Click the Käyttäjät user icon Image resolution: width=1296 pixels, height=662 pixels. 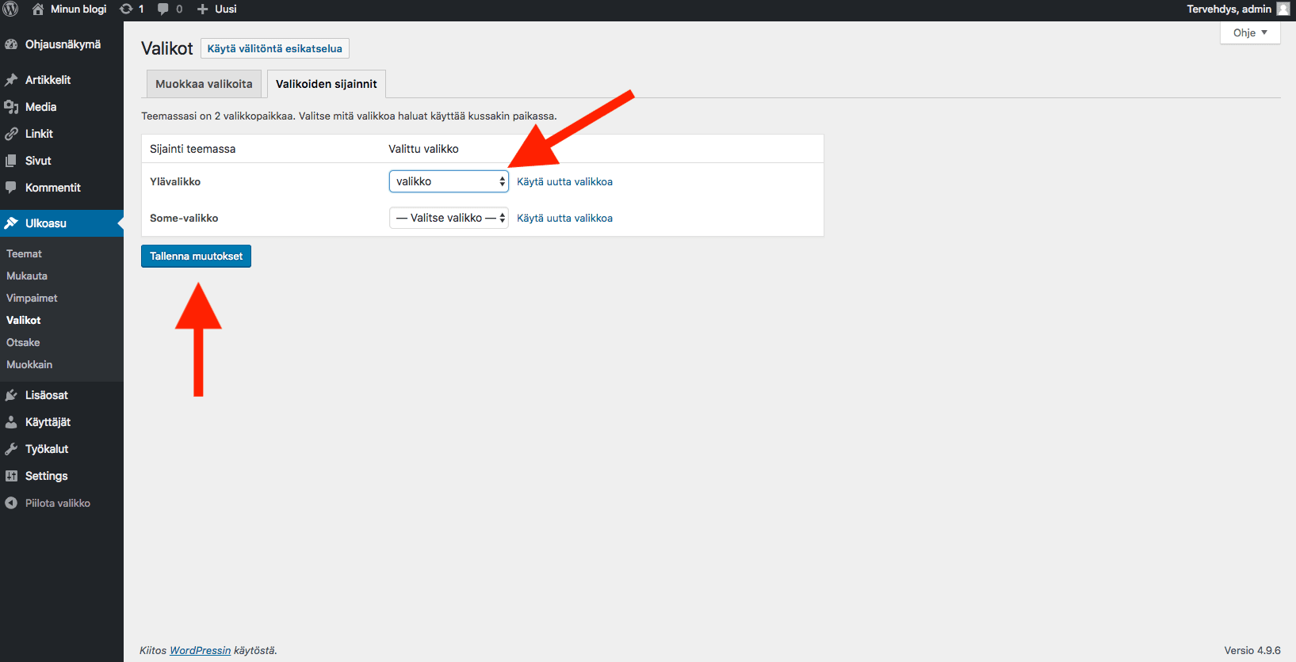[x=11, y=422]
